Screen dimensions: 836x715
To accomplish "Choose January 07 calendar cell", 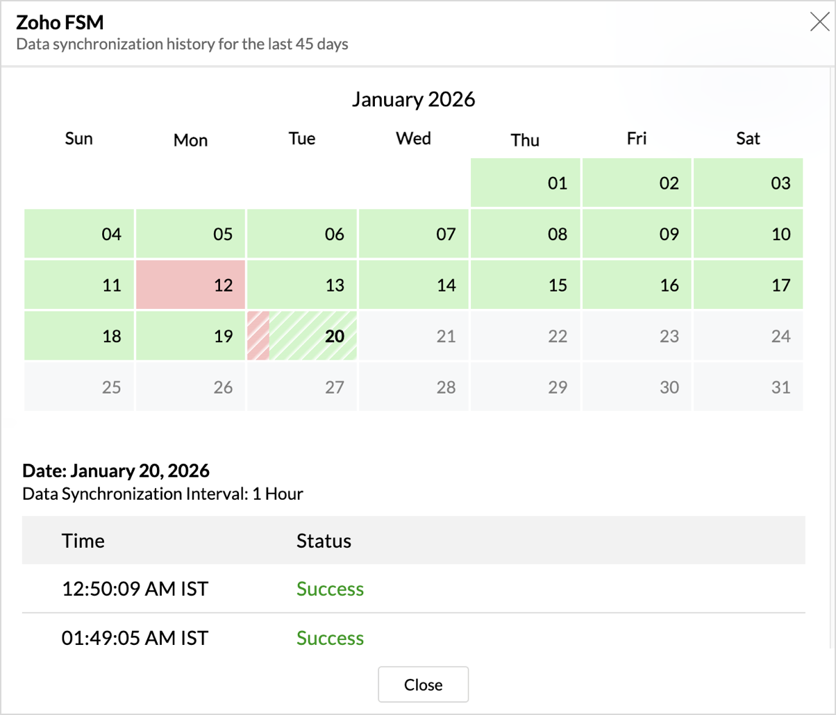I will pyautogui.click(x=414, y=234).
